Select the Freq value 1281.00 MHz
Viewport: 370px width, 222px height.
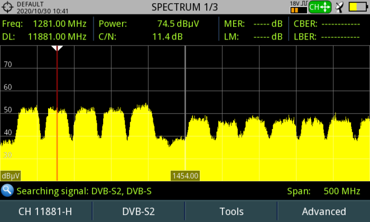coord(60,24)
